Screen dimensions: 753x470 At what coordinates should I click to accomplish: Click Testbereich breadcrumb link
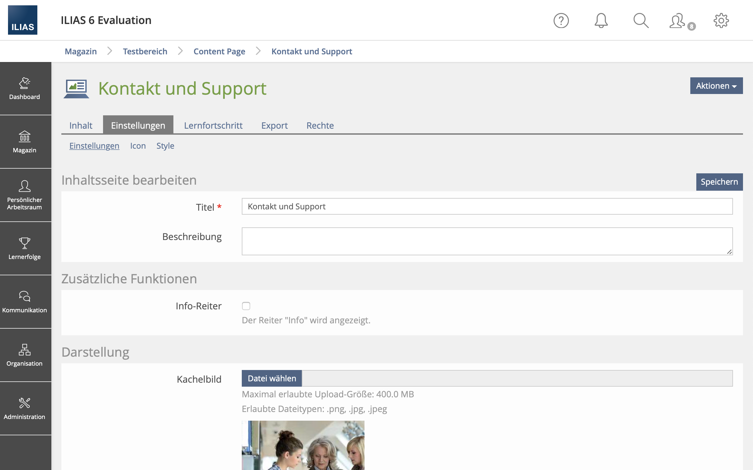coord(145,51)
